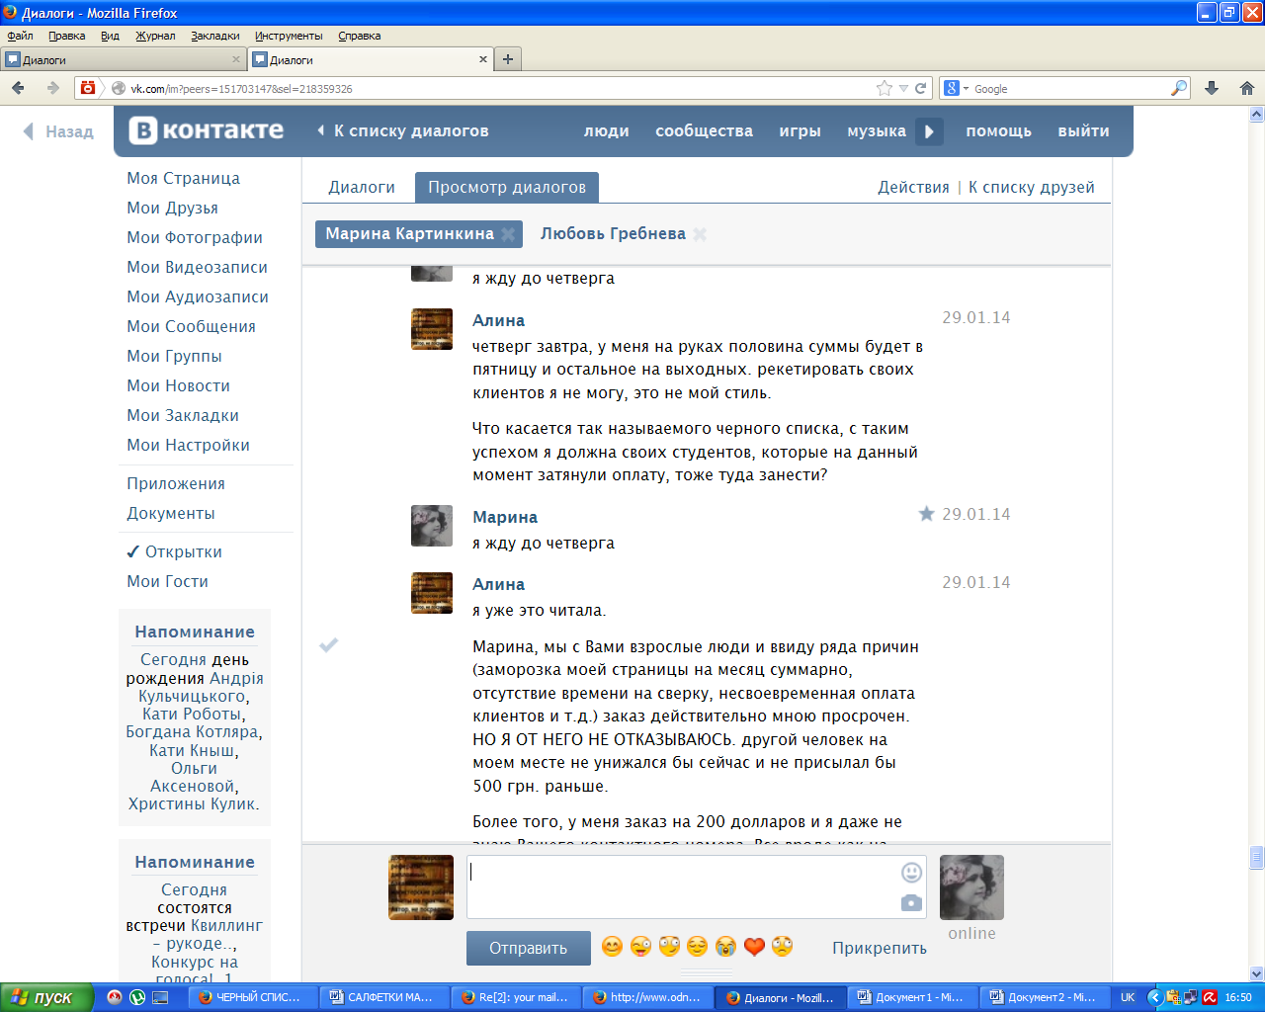Switch to the first Диалоги browser tab
Viewport: 1265px width, 1012px height.
click(124, 59)
